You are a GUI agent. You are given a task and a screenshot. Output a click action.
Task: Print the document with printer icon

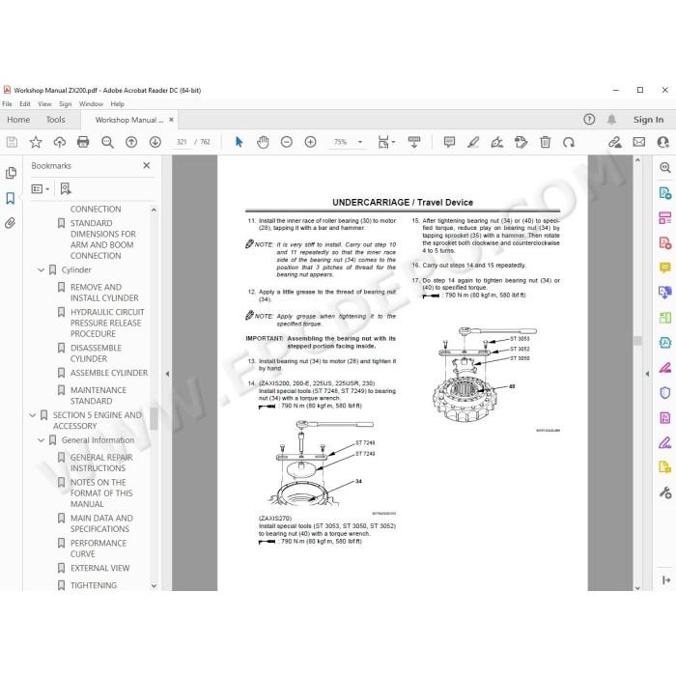click(83, 142)
